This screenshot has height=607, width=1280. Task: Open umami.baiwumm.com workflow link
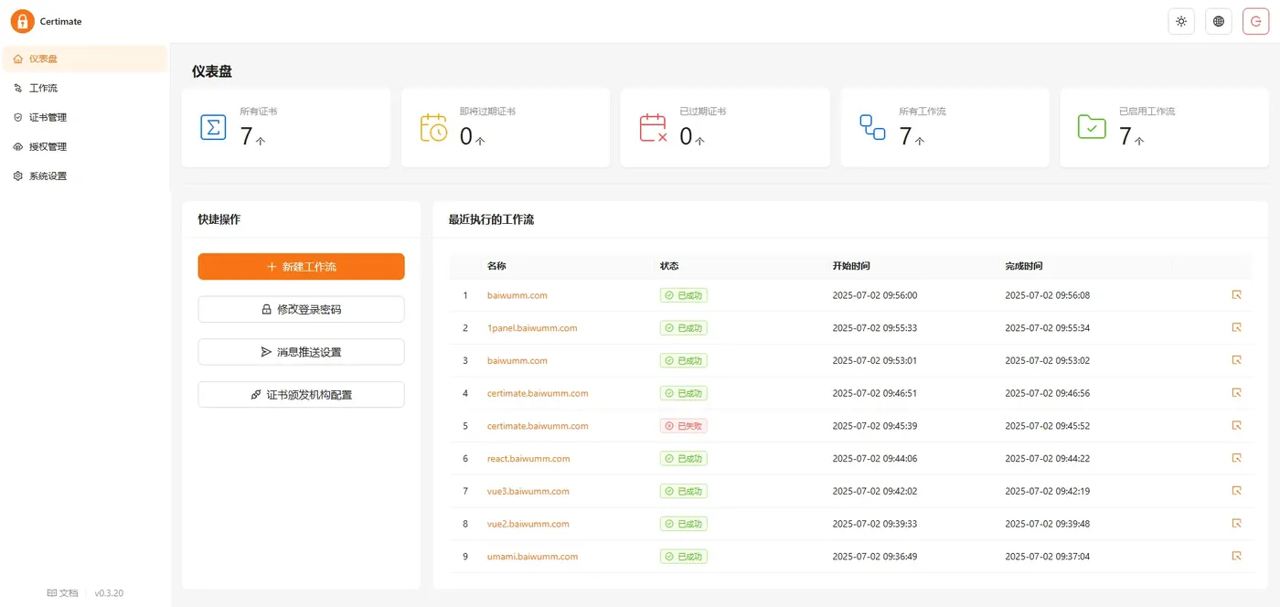532,556
